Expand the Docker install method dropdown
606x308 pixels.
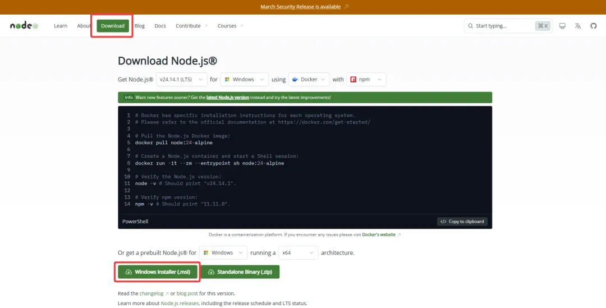click(x=309, y=79)
